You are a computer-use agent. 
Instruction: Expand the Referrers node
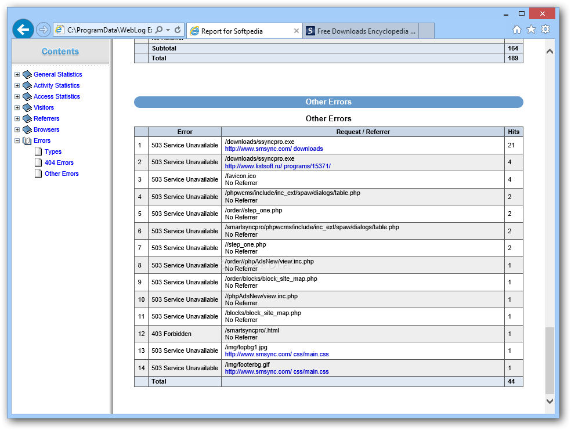click(x=17, y=119)
